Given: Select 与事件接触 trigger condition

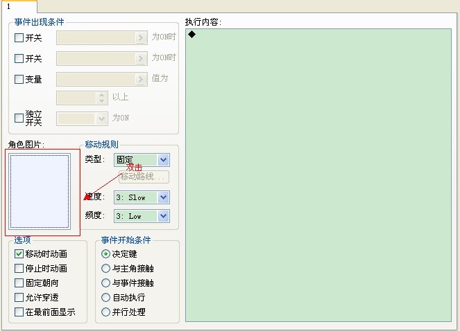Looking at the screenshot, I should pyautogui.click(x=105, y=283).
